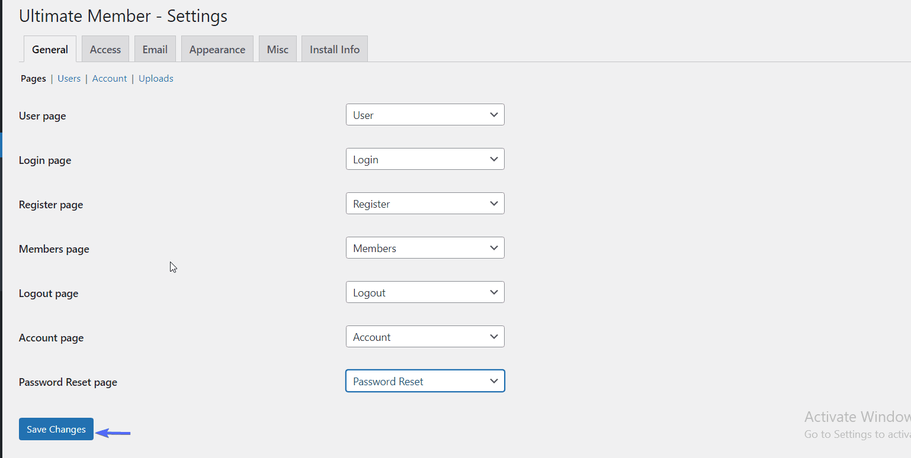Switch to the Email tab
This screenshot has height=458, width=911.
155,49
